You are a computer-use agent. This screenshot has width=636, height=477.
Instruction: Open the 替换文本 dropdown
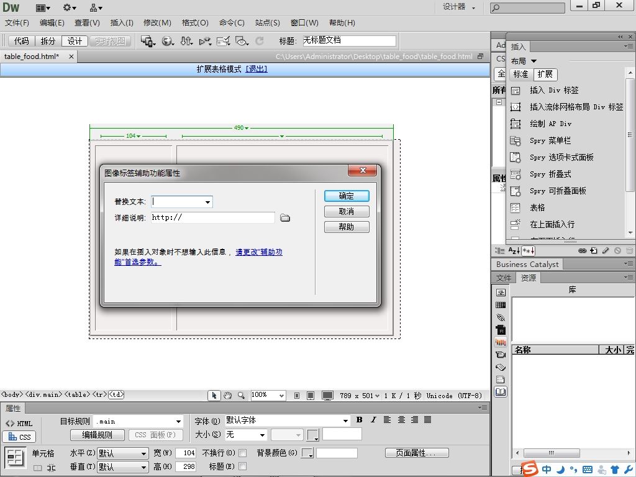click(207, 202)
